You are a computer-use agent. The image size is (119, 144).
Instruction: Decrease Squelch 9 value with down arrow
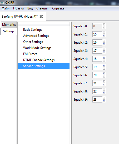tap(104, 101)
